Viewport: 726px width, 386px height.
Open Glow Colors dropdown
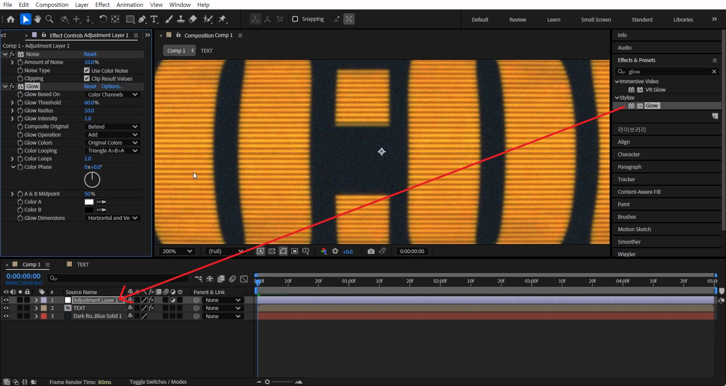click(x=113, y=143)
